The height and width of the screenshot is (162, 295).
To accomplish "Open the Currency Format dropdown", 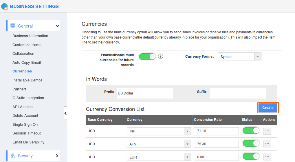I will click(x=239, y=57).
